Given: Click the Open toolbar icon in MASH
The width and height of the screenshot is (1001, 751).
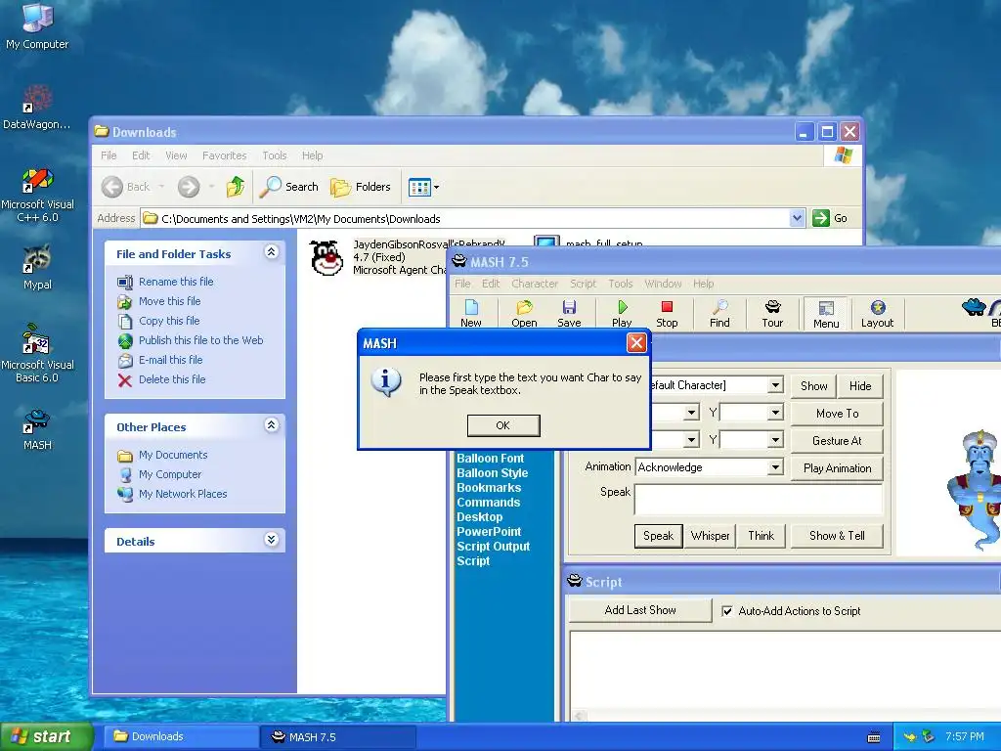Looking at the screenshot, I should point(524,314).
